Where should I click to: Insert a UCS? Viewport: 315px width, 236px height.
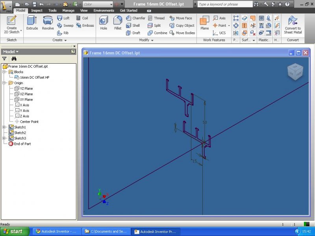click(x=219, y=33)
